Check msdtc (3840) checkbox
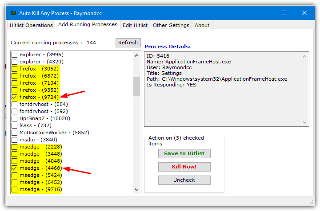The height and width of the screenshot is (211, 320). (15, 140)
